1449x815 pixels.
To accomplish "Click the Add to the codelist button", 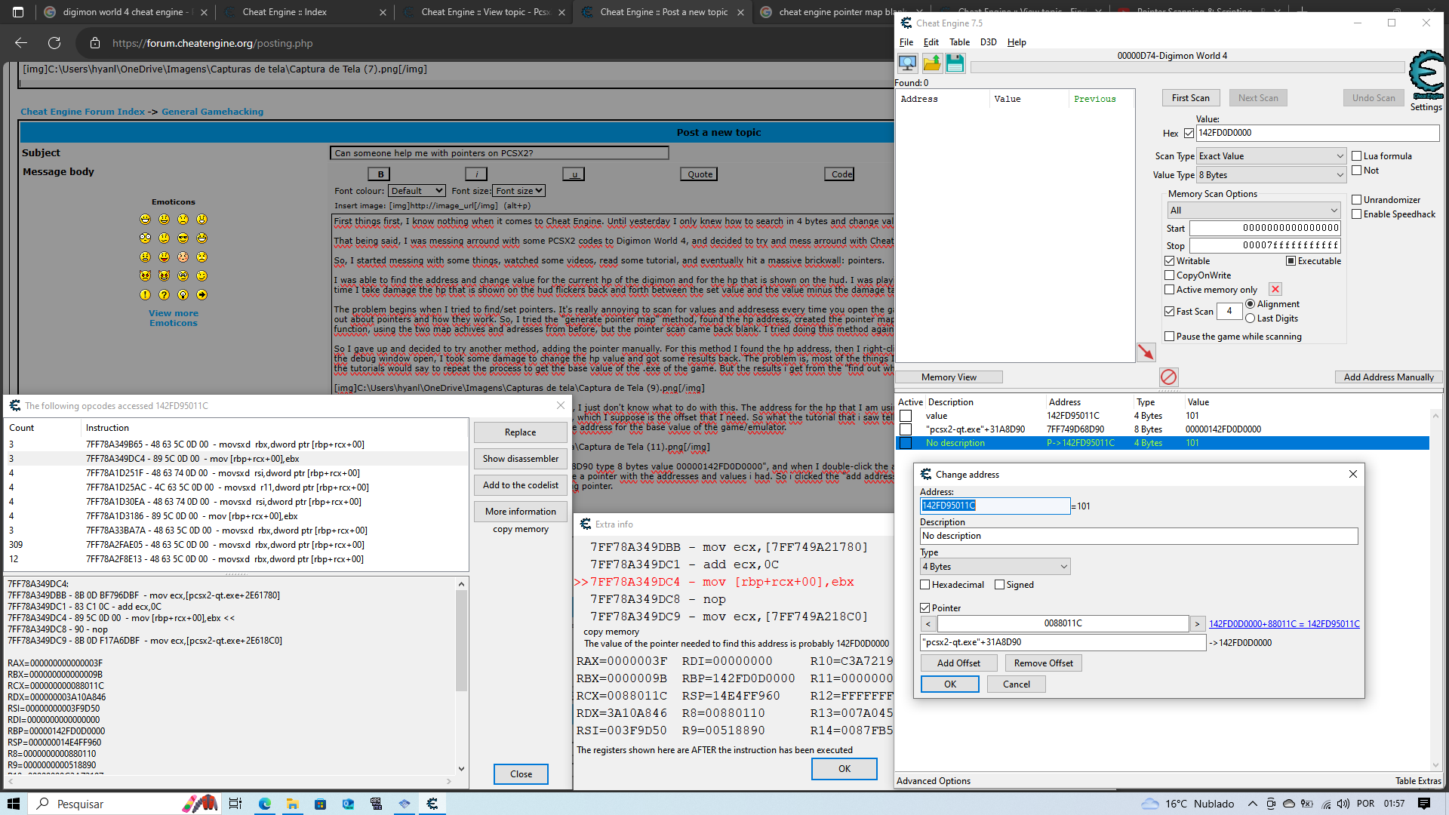I will point(519,484).
